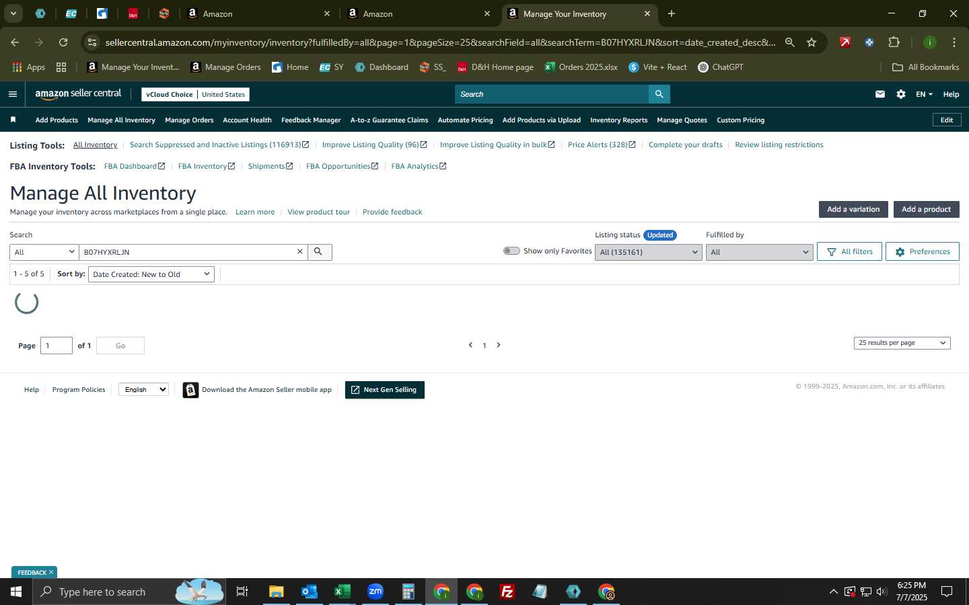Open the search field type dropdown set to All
Screen dimensions: 969x605
[44, 252]
